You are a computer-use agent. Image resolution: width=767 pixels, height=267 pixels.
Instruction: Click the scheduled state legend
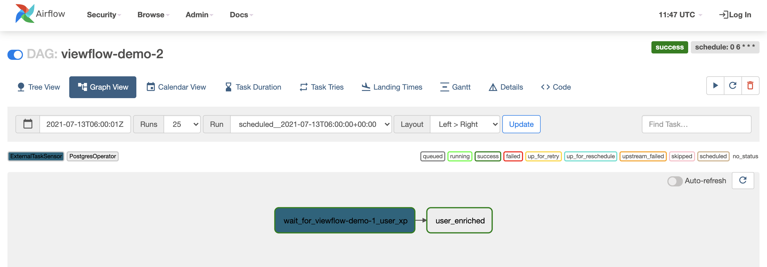click(713, 156)
